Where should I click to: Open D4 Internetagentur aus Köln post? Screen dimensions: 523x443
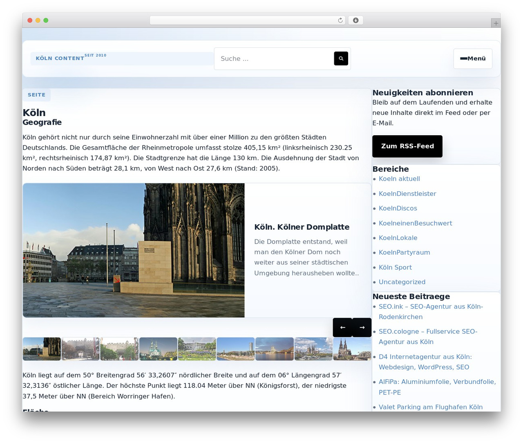click(x=425, y=362)
